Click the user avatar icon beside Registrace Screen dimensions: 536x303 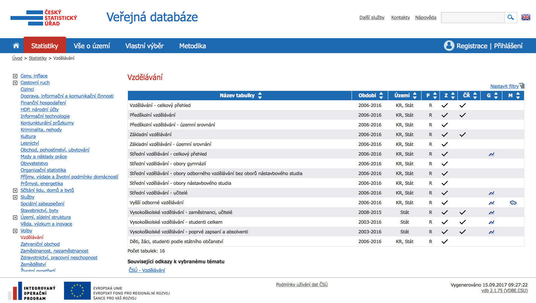(449, 46)
